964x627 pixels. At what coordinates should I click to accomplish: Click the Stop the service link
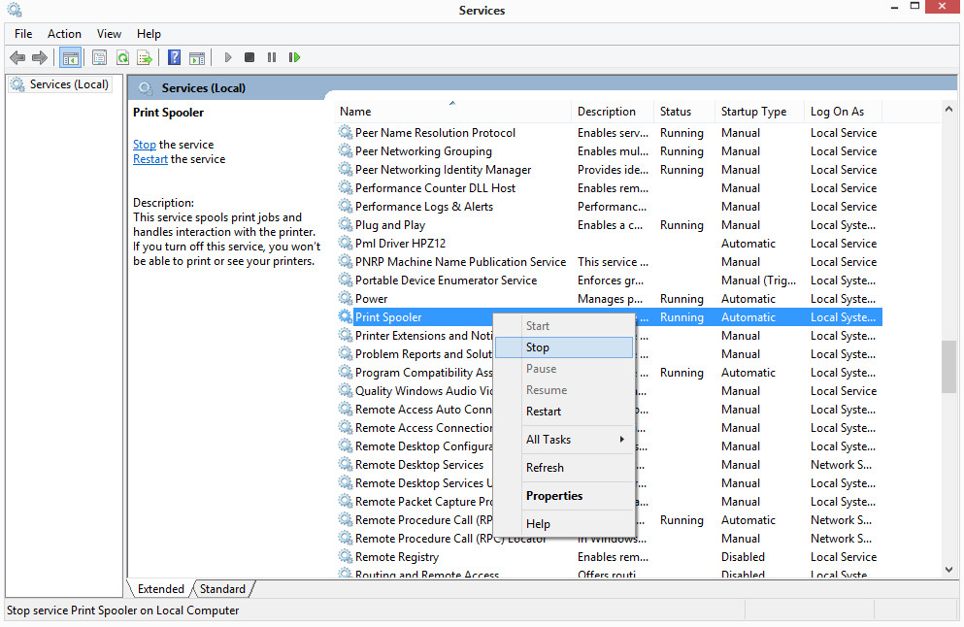[x=144, y=144]
